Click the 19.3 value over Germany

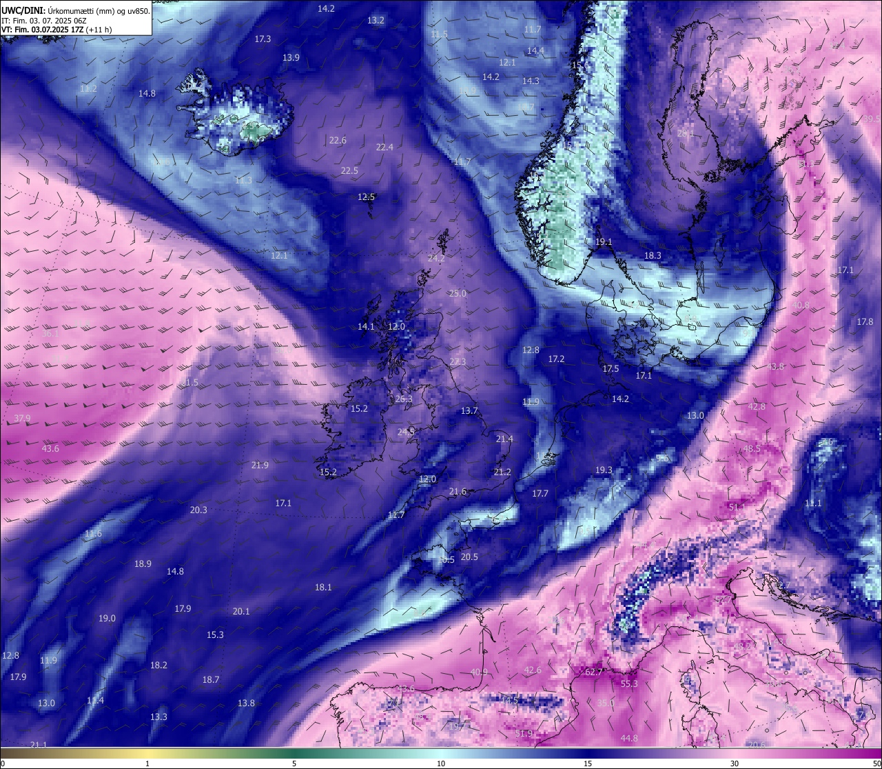604,470
